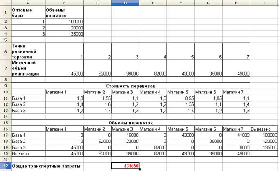Image resolution: width=279 pixels, height=171 pixels.
Task: Click the 'Стоимость перевозок' title row
Action: tap(131, 86)
